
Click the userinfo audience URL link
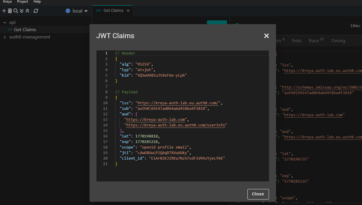pyautogui.click(x=176, y=125)
